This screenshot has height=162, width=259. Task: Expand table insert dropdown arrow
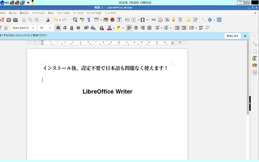click(x=101, y=20)
